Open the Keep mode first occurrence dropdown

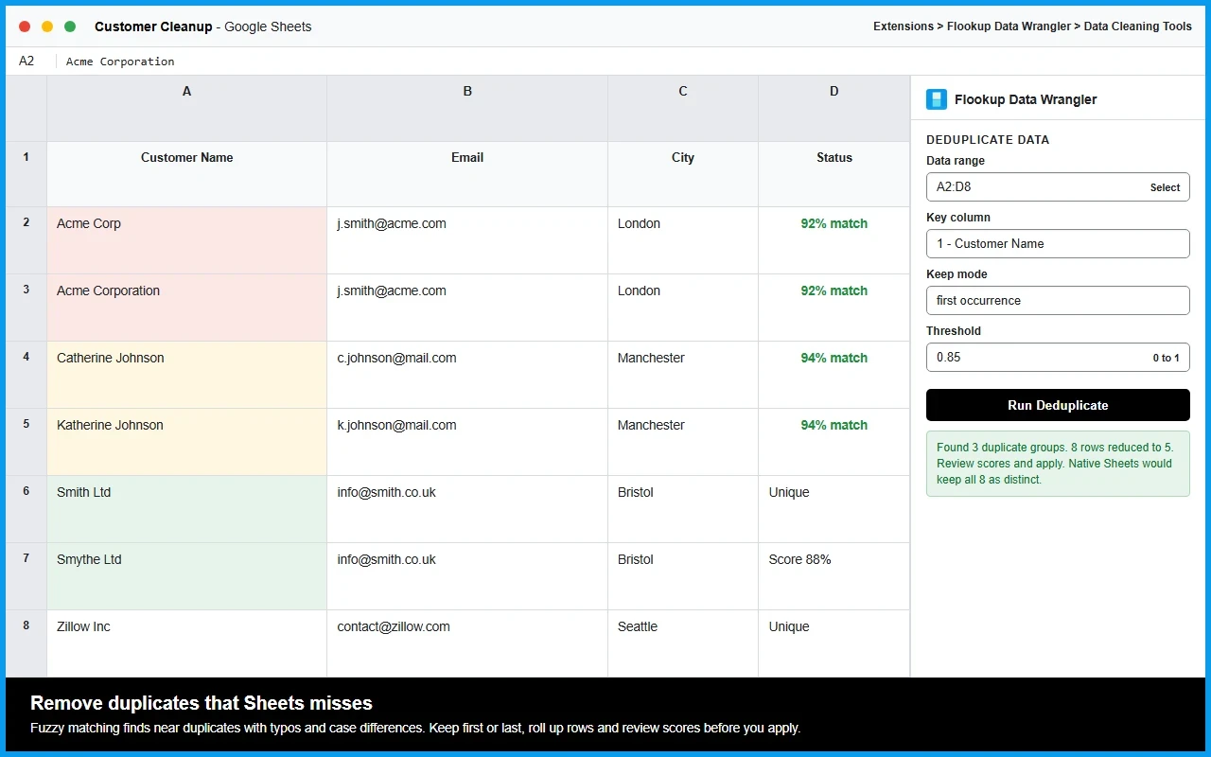pyautogui.click(x=1058, y=300)
